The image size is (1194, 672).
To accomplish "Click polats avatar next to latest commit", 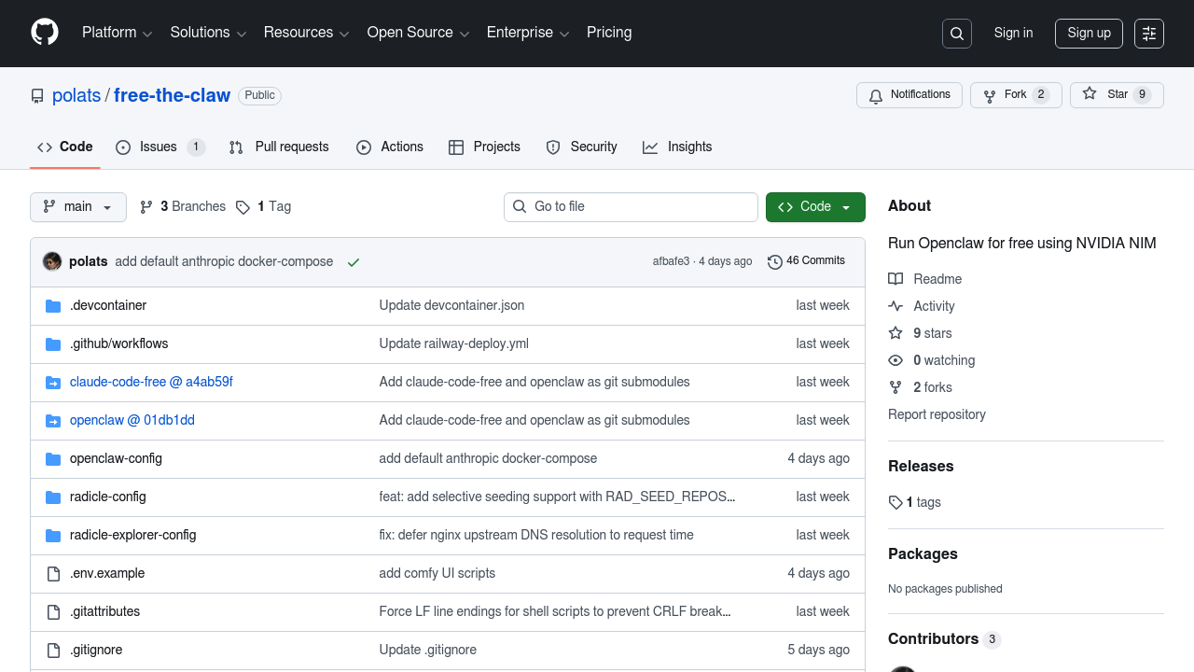I will (52, 261).
